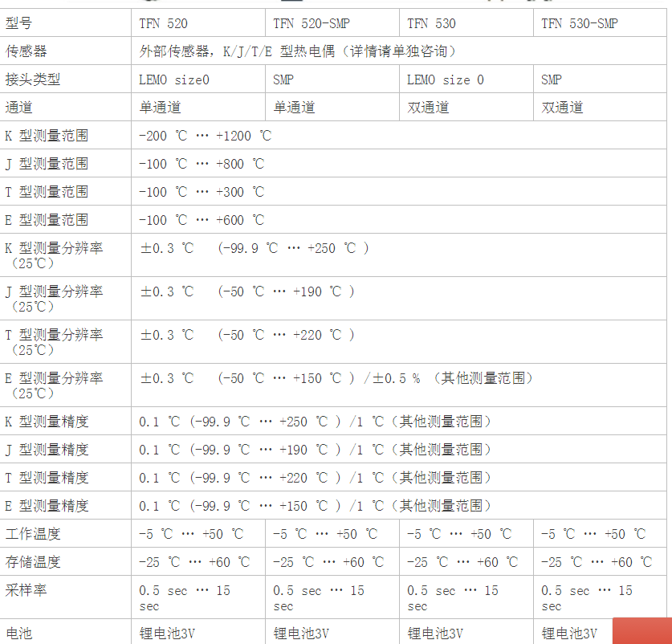Click T resolution value '(-50 ℃ … +220 ℃)'
Viewport: 672px width, 644px height.
(x=286, y=335)
